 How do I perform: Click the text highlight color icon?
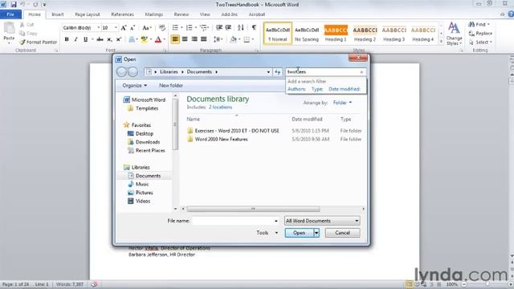click(144, 39)
